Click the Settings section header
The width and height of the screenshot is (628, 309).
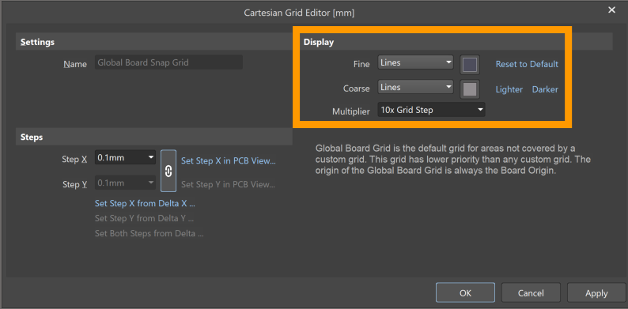(154, 42)
